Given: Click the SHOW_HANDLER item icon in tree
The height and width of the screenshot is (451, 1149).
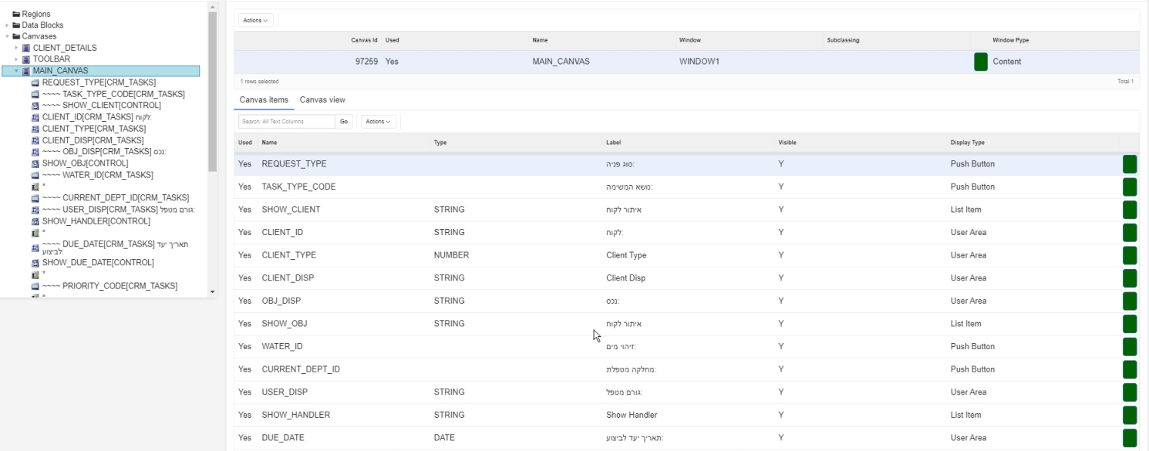Looking at the screenshot, I should point(35,221).
